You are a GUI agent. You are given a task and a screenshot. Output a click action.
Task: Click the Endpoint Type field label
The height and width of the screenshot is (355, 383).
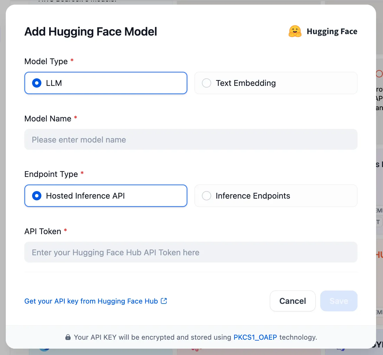point(51,174)
